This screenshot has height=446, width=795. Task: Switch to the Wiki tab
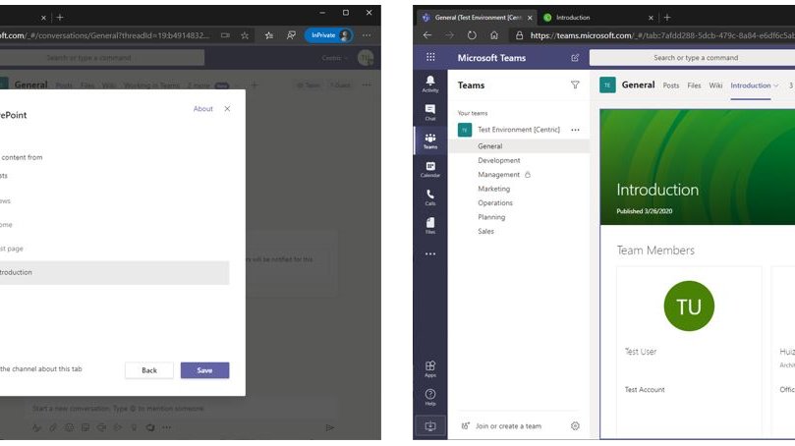click(x=716, y=85)
